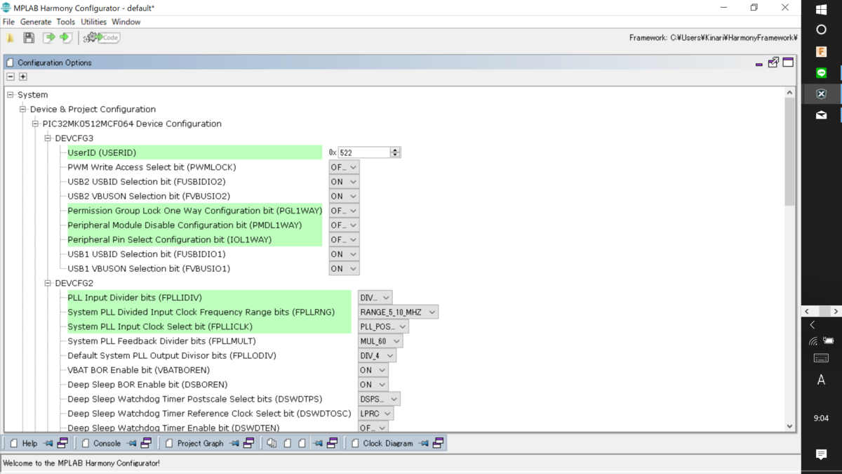Screen dimensions: 842x474
Task: Open VBATBOREN dropdown
Action: pyautogui.click(x=373, y=370)
